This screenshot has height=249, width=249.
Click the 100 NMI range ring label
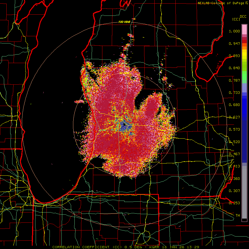pos(124,22)
